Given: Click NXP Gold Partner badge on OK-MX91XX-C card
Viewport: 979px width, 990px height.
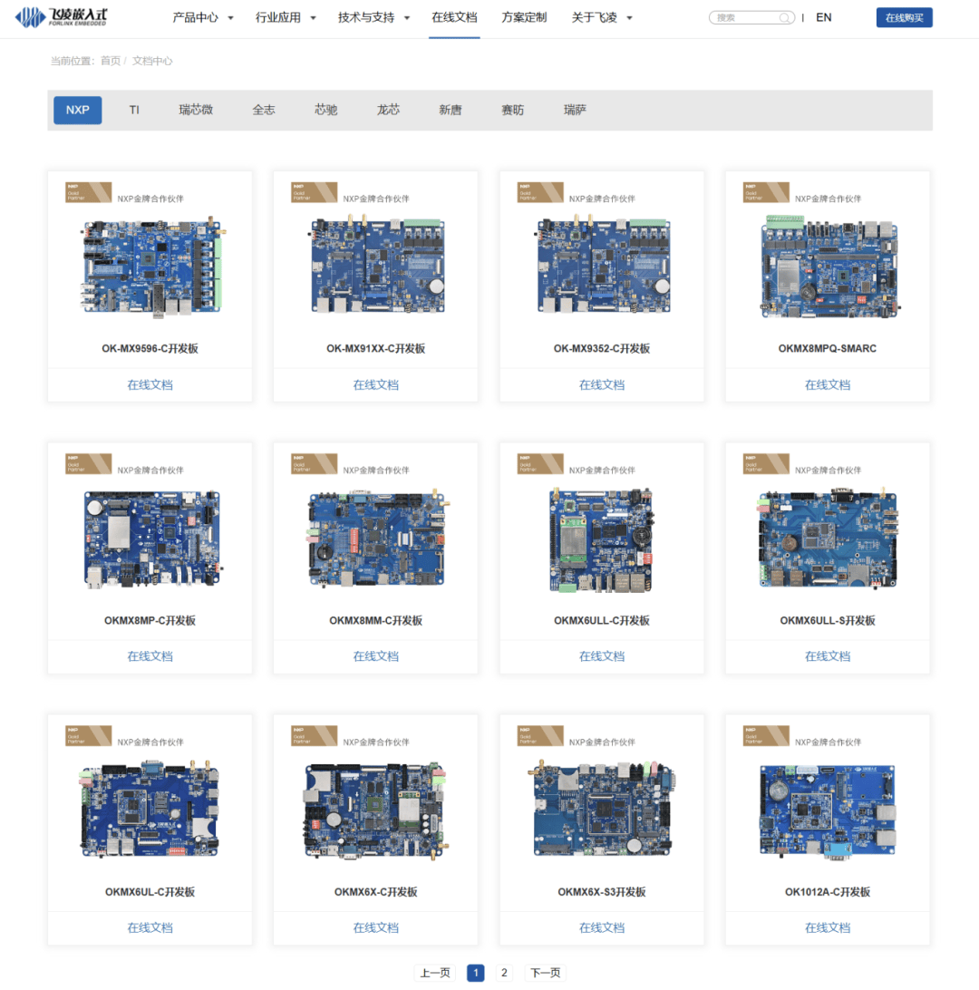Looking at the screenshot, I should point(314,192).
